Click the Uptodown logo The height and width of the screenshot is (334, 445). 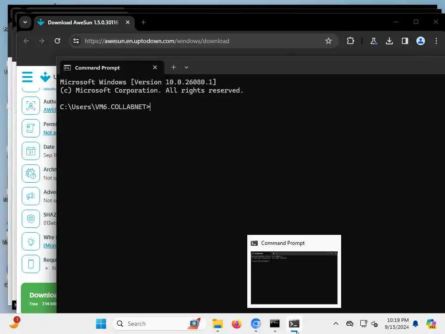(45, 77)
